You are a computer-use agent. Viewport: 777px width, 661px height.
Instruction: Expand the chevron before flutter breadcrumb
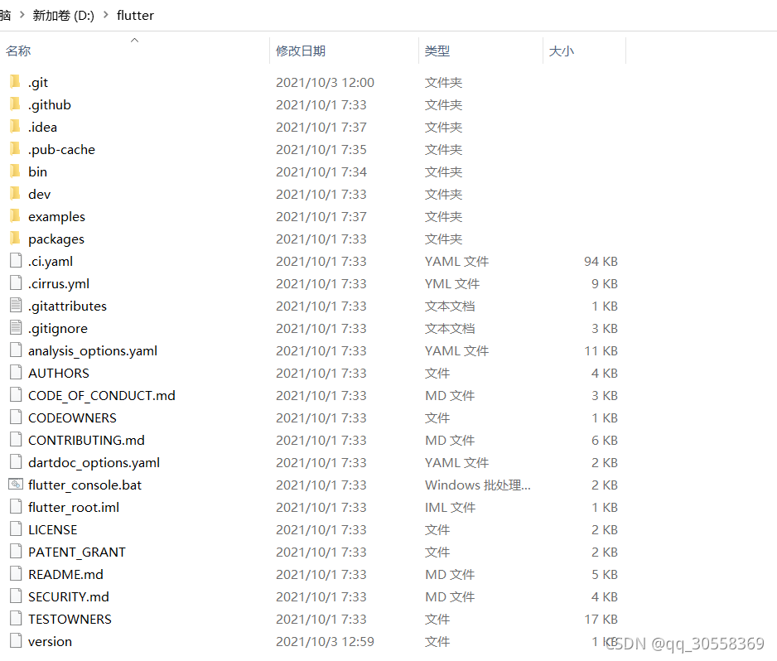[105, 15]
